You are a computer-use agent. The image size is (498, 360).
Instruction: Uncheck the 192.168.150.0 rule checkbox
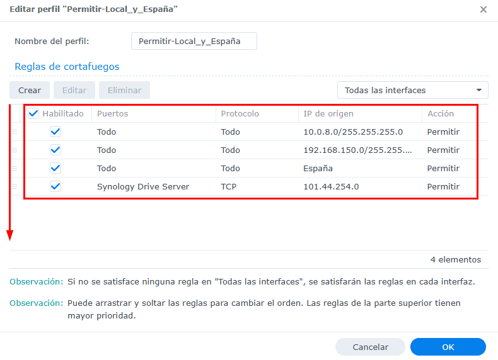[x=55, y=150]
